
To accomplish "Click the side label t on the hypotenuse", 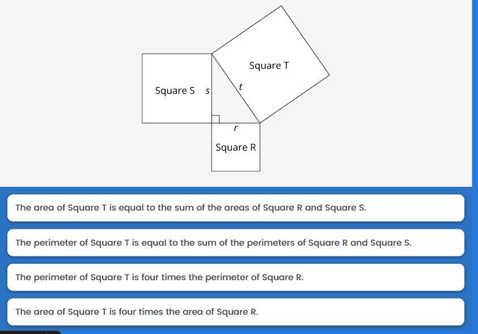I will (x=240, y=87).
